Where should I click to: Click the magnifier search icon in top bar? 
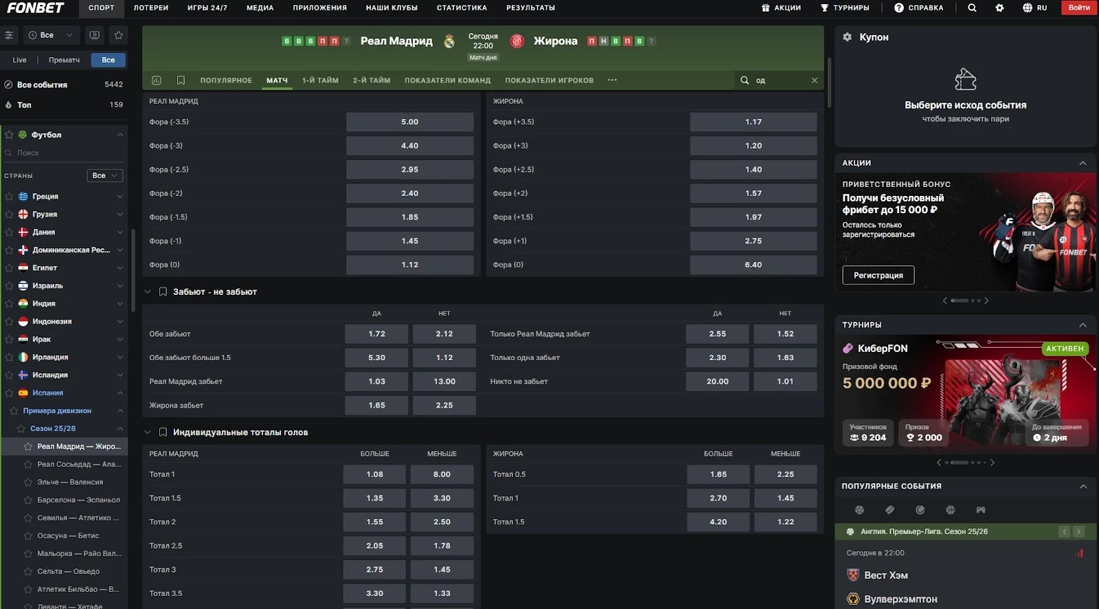pos(972,8)
